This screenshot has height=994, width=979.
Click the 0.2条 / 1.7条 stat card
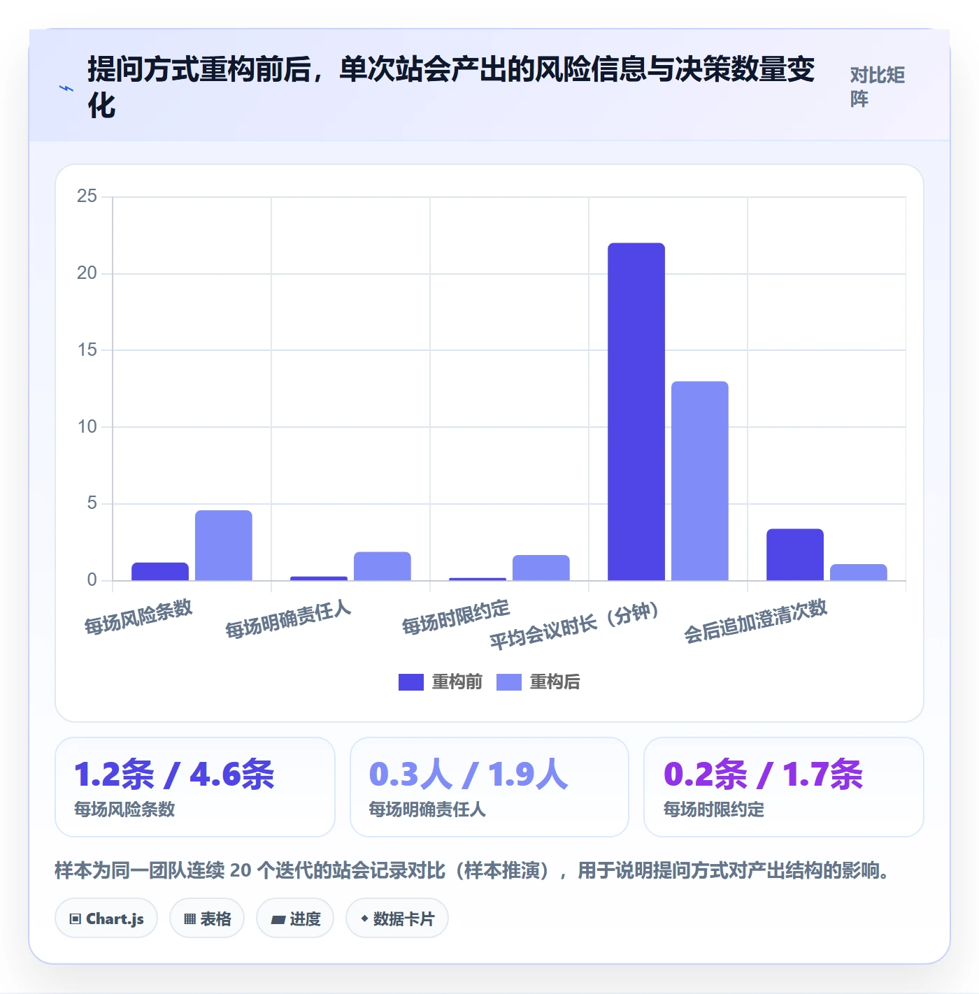(784, 787)
